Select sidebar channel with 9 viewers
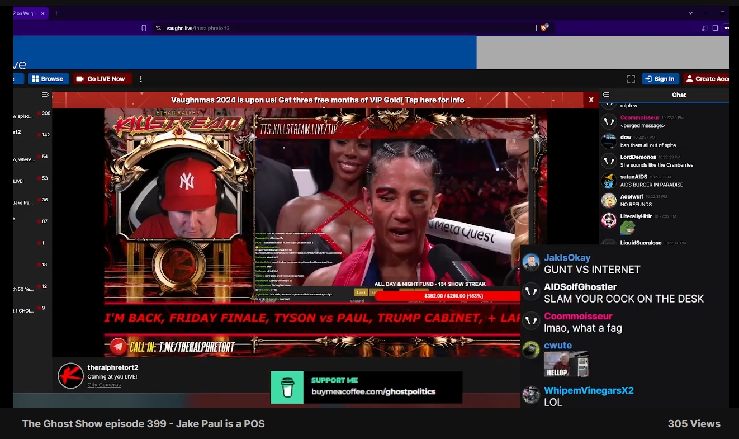The width and height of the screenshot is (739, 439). [32, 308]
